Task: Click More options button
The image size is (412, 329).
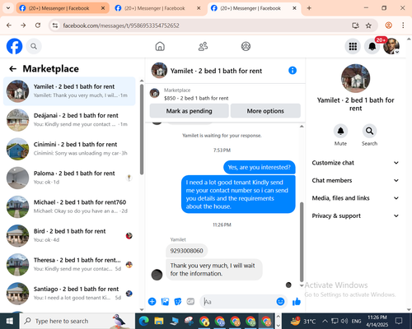Action: (x=265, y=111)
